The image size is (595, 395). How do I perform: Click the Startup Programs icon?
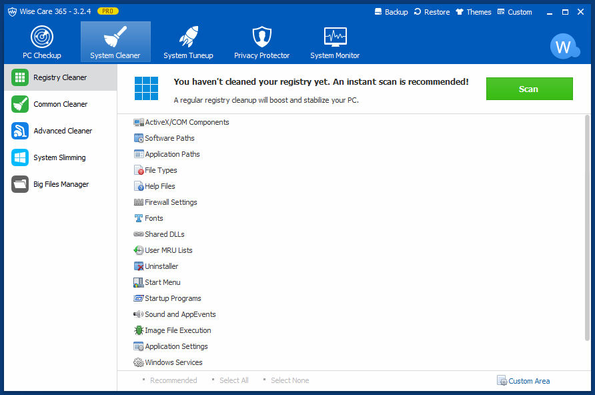tap(139, 298)
